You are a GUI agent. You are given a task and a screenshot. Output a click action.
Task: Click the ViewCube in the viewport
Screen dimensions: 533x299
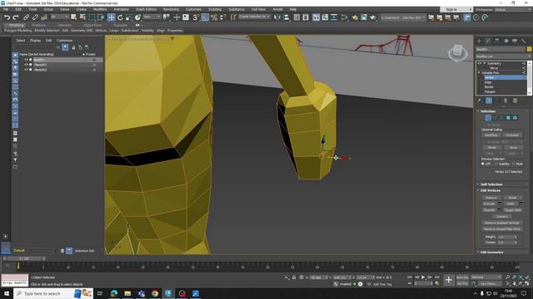[457, 52]
